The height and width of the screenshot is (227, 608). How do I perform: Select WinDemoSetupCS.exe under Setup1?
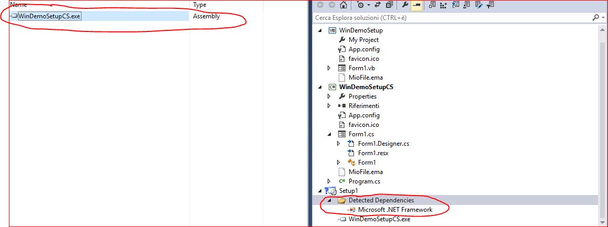tap(379, 219)
